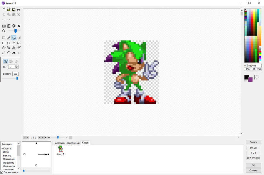The image size is (264, 175).
Task: Click the Crop icon
Action: (x=14, y=26)
